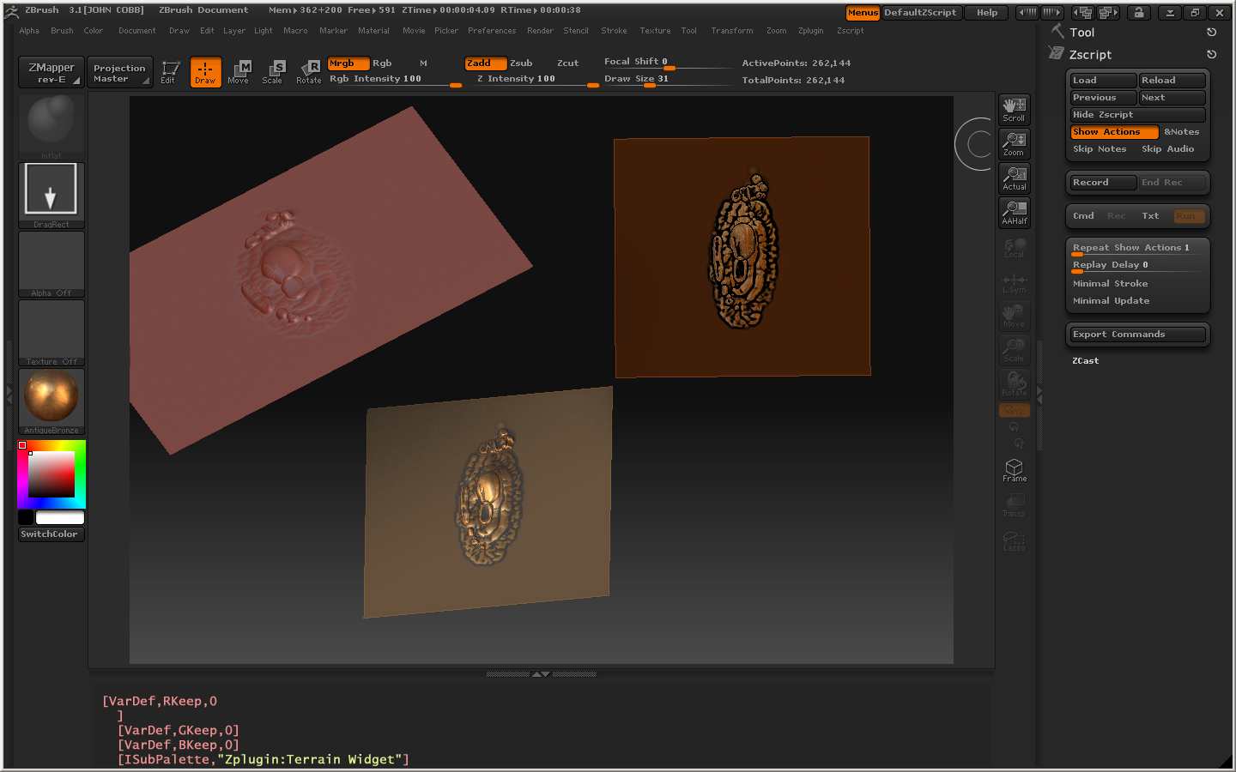Select the Scale tool icon
Viewport: 1236px width, 772px height.
point(272,72)
